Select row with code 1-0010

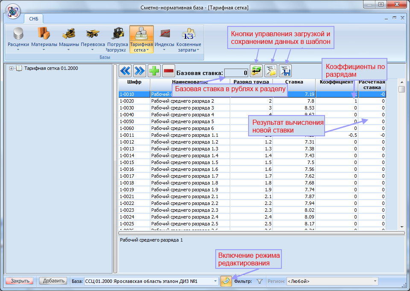click(x=252, y=94)
